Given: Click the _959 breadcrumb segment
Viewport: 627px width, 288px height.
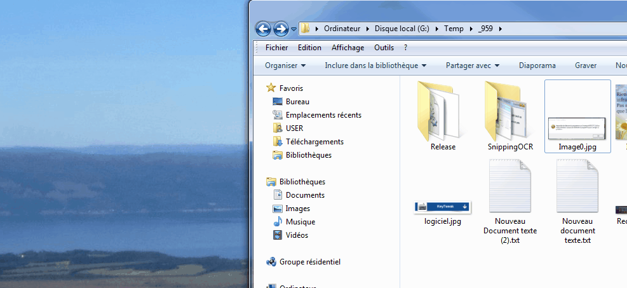Looking at the screenshot, I should point(485,29).
